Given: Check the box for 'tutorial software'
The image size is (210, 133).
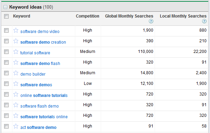Looking at the screenshot, I should click(6, 52).
